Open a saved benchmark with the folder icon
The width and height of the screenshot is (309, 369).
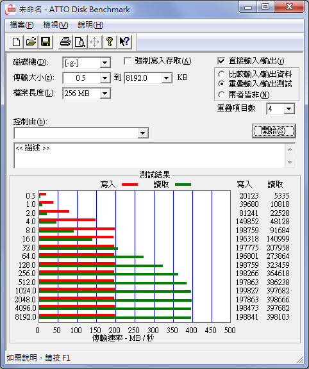(31, 42)
